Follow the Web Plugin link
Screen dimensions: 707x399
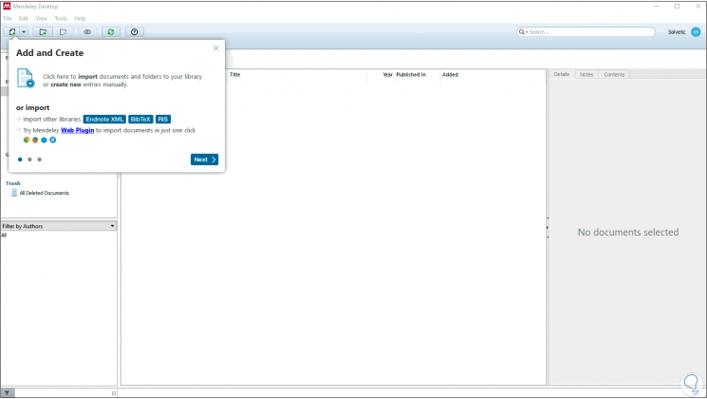78,130
